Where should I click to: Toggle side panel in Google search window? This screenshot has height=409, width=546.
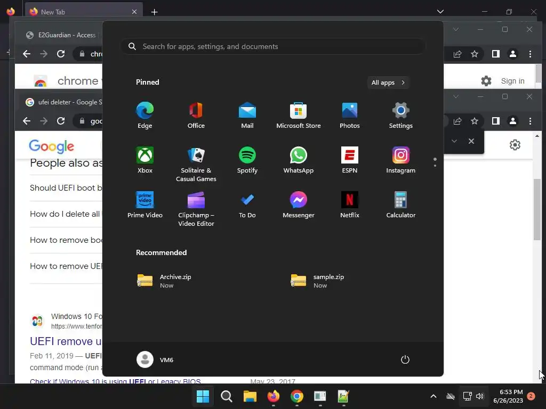[495, 121]
